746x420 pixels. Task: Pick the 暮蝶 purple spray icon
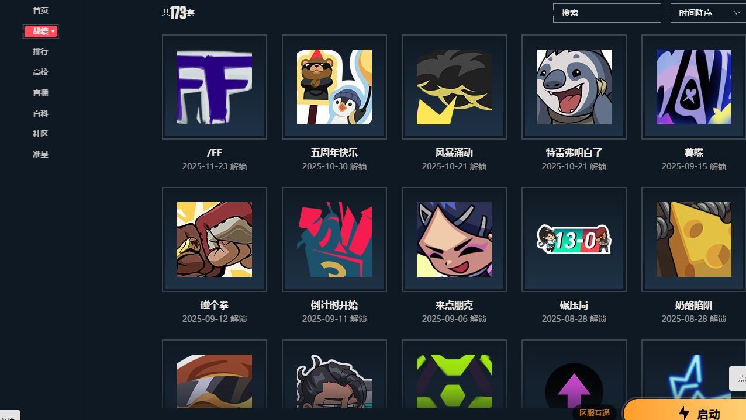point(693,87)
